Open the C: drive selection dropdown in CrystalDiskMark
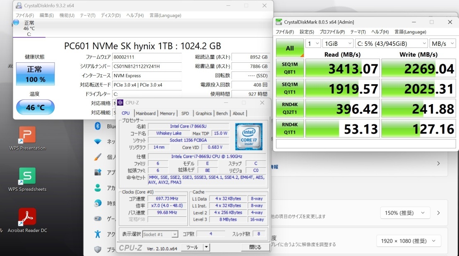Screen dimensions: 459x256 (391, 43)
